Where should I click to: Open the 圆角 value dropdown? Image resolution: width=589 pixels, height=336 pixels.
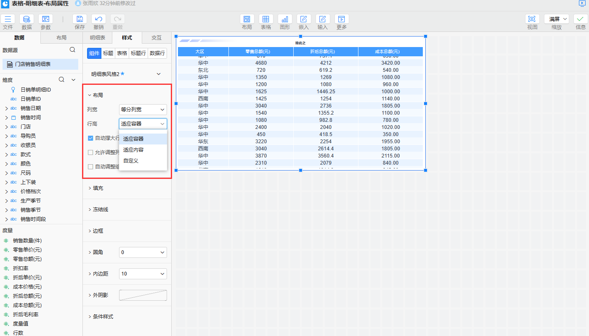[143, 252]
